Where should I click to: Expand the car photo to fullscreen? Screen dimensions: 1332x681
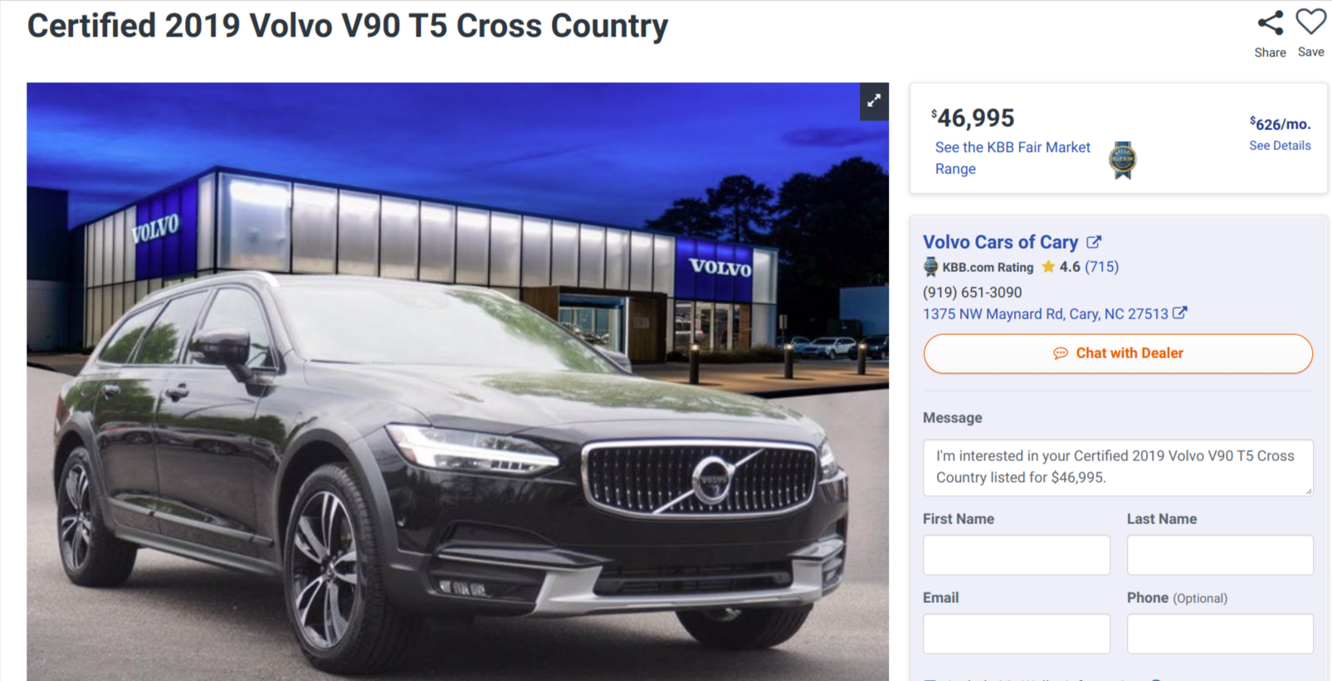tap(874, 101)
